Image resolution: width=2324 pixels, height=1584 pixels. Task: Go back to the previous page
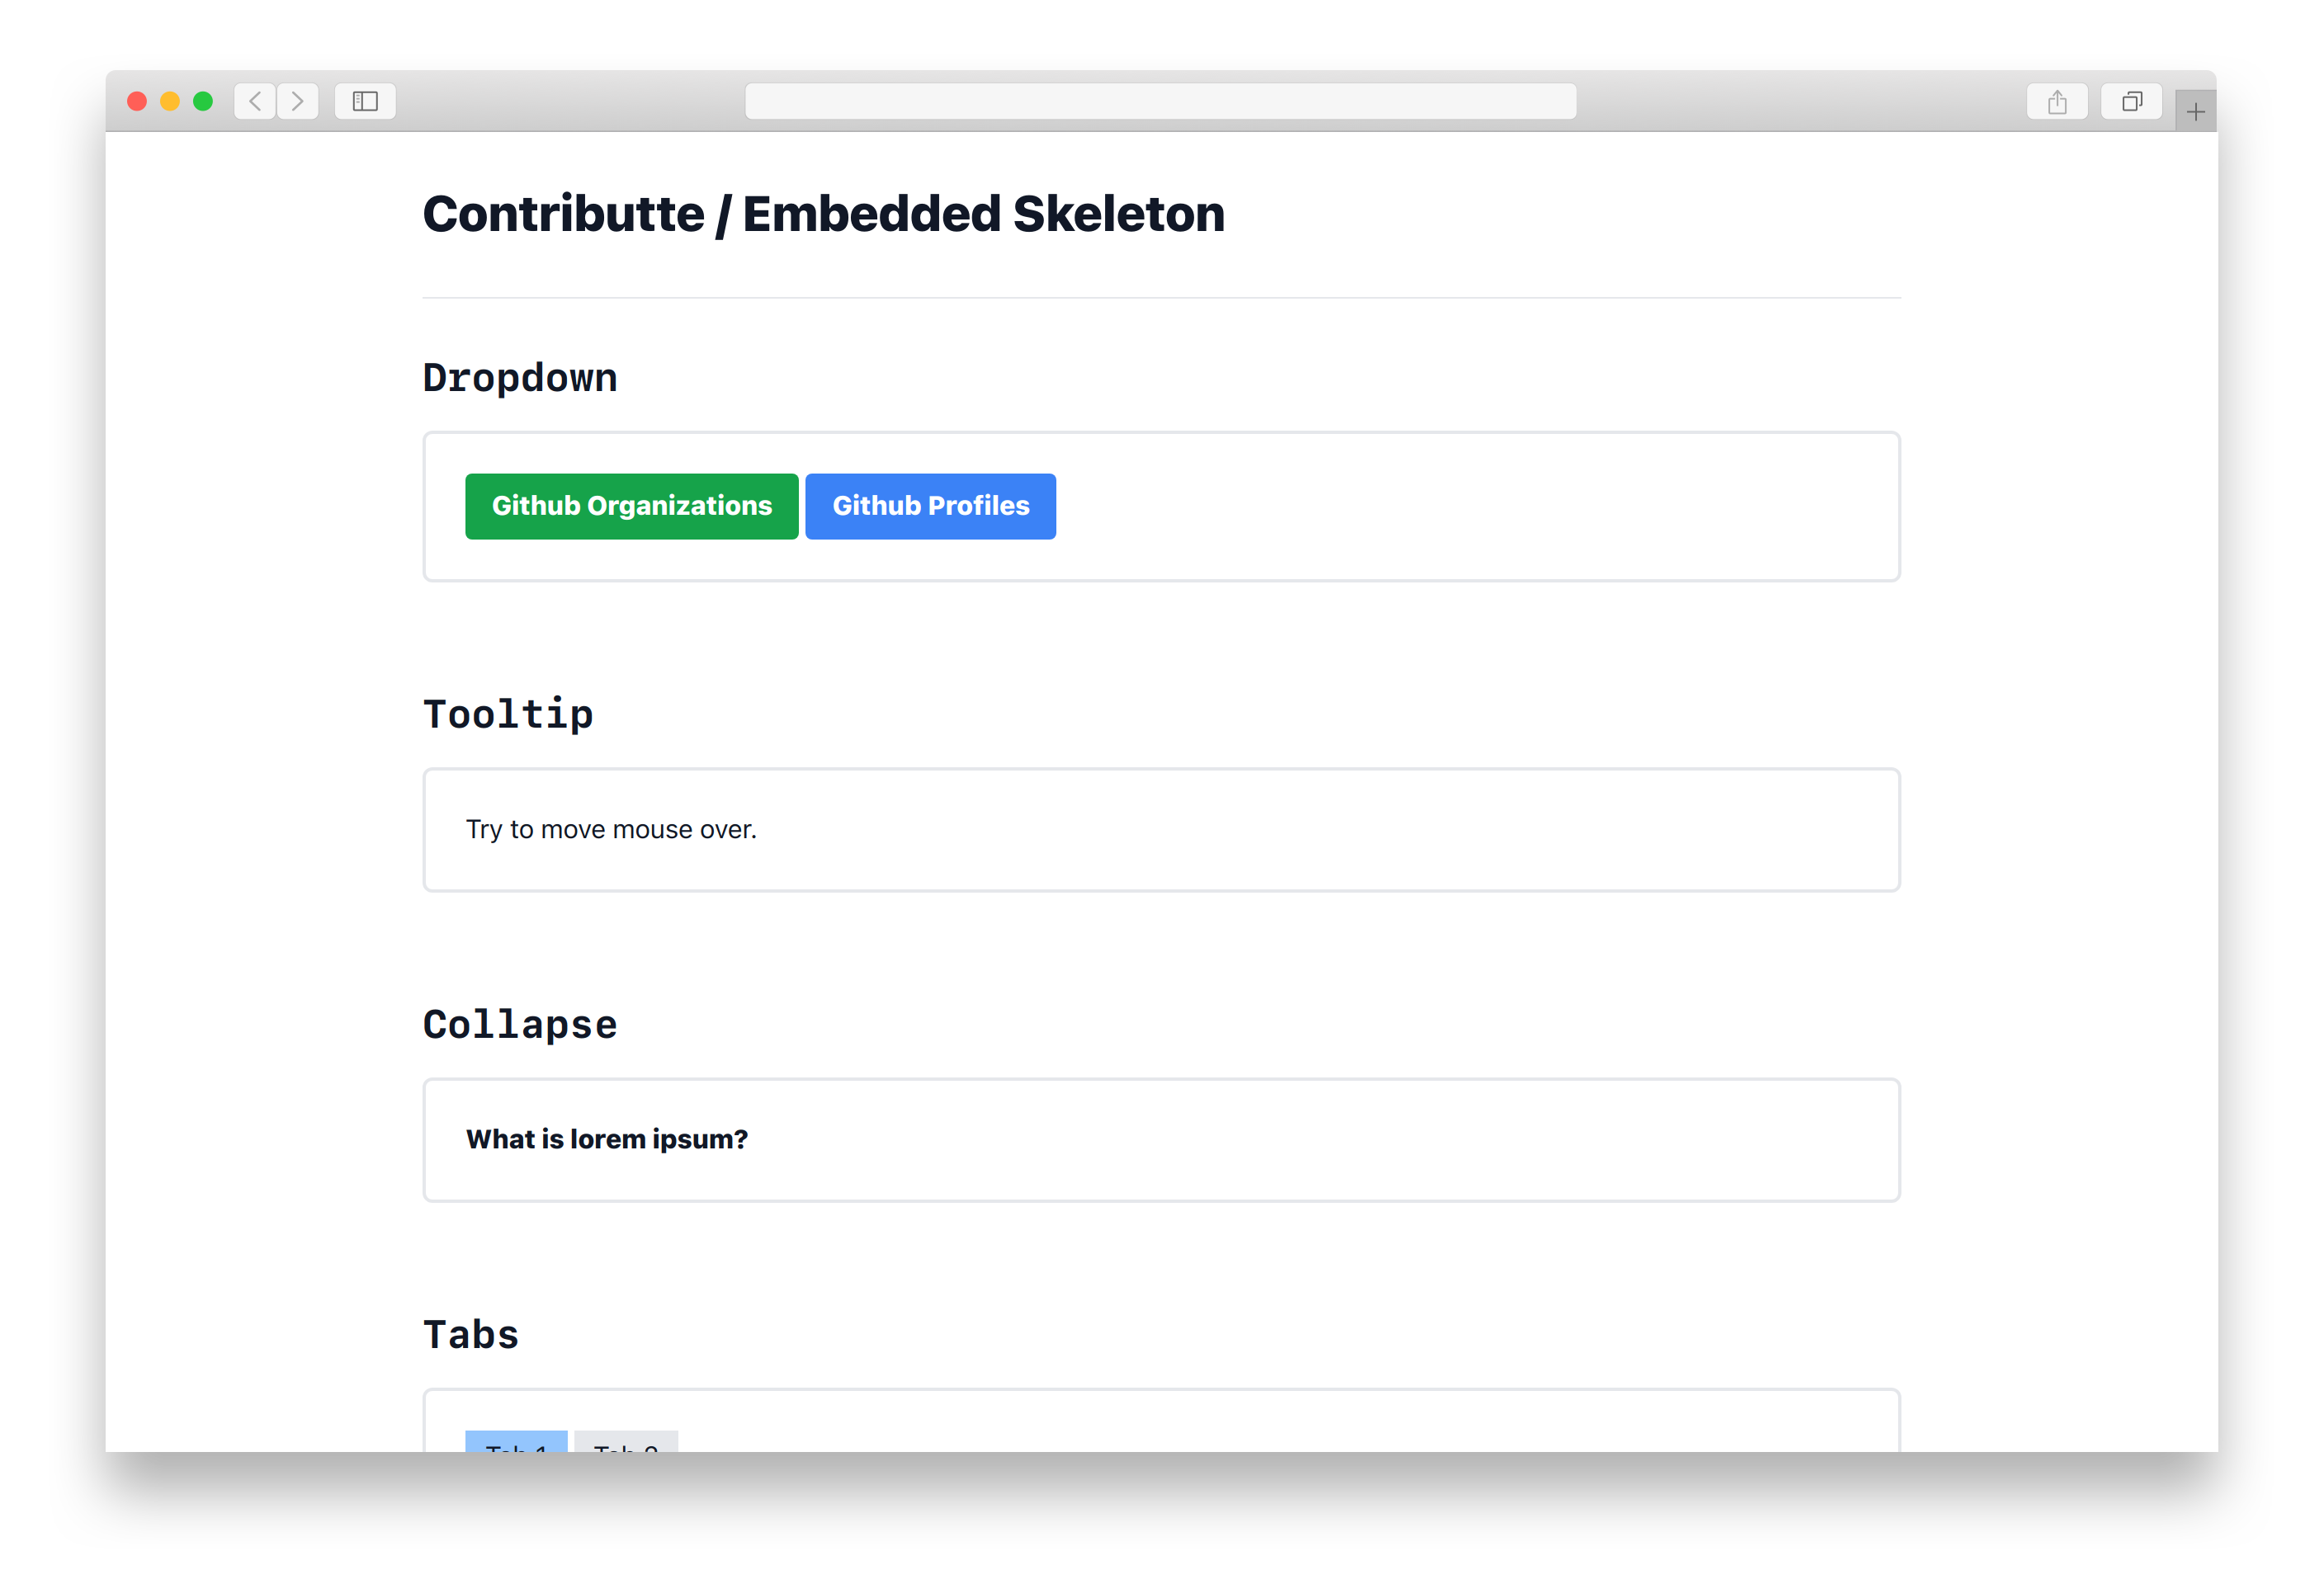[255, 101]
